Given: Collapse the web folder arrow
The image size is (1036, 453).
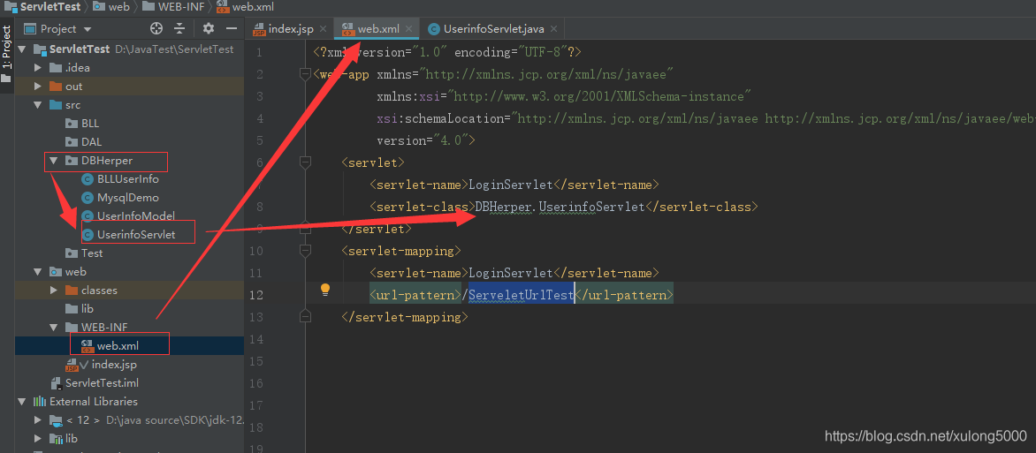Looking at the screenshot, I should [37, 271].
